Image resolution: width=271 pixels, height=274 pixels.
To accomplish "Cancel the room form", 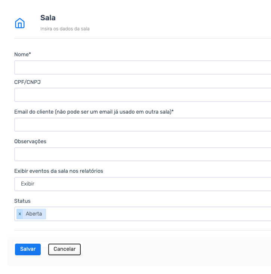I will [x=65, y=249].
